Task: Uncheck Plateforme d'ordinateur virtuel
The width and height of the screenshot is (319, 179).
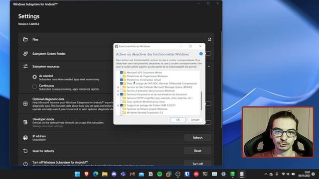Action: (121, 80)
